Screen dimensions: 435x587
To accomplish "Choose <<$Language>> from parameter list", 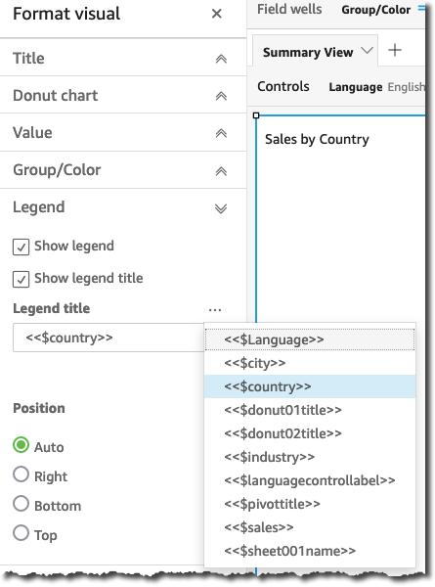I will (x=310, y=339).
